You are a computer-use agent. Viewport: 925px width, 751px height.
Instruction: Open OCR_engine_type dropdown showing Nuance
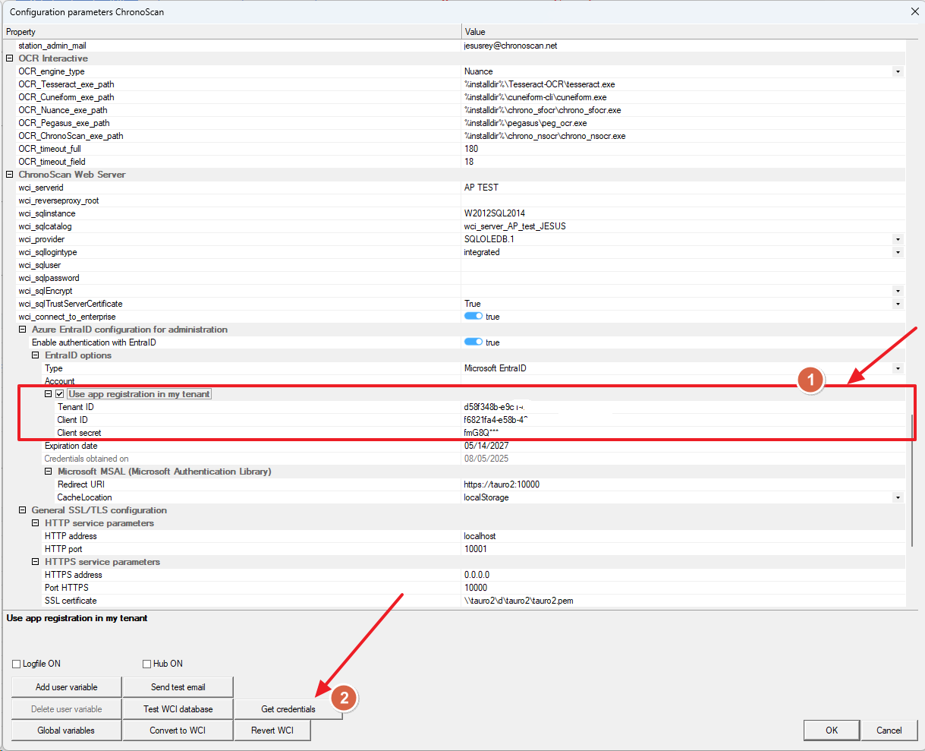click(x=898, y=71)
